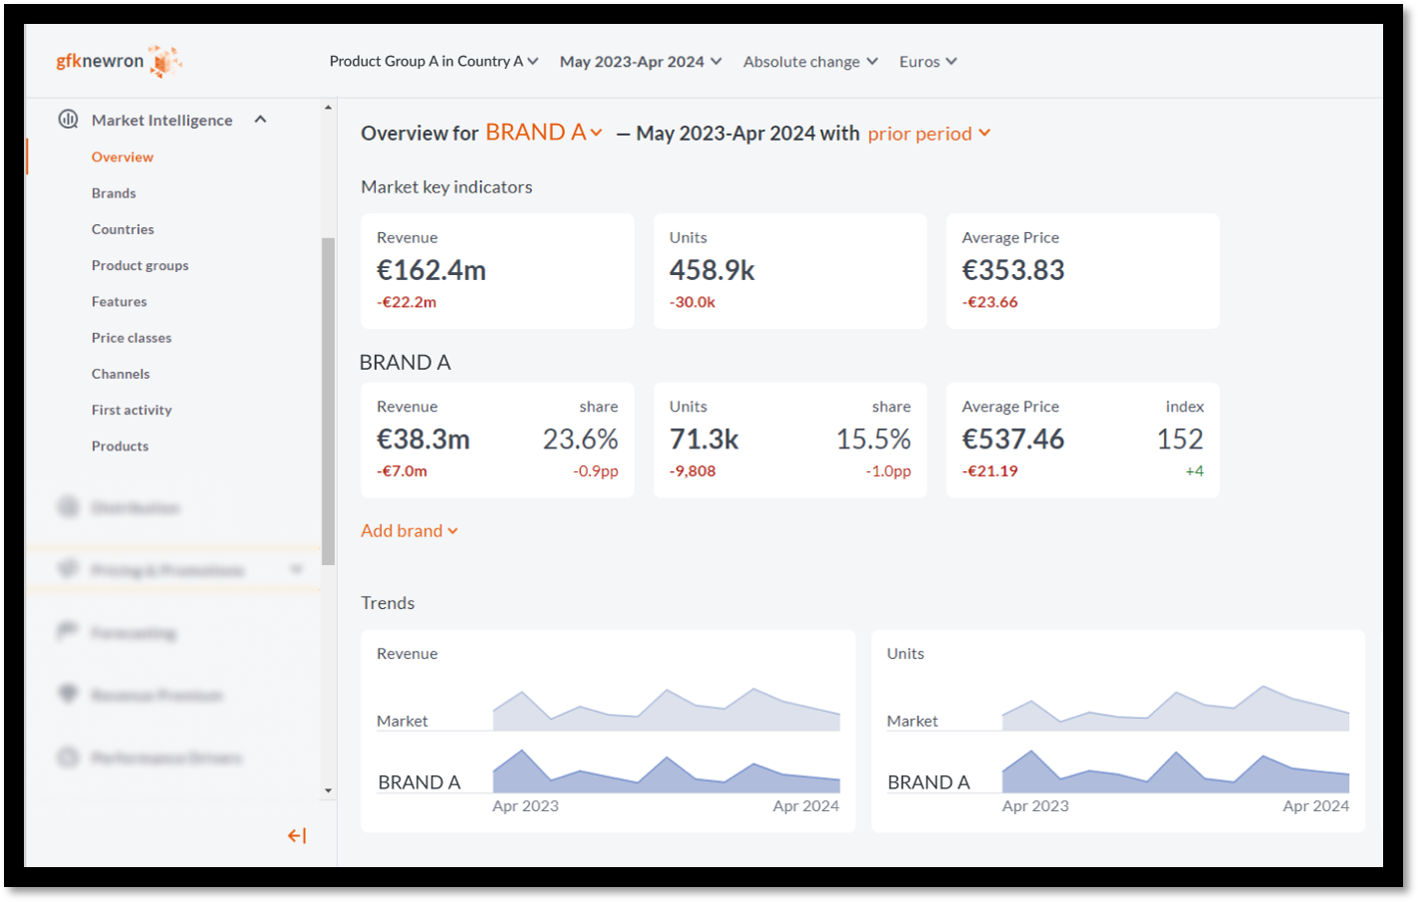Image resolution: width=1418 pixels, height=902 pixels.
Task: Click the sidebar vertical scrollbar thumb
Action: coord(328,399)
